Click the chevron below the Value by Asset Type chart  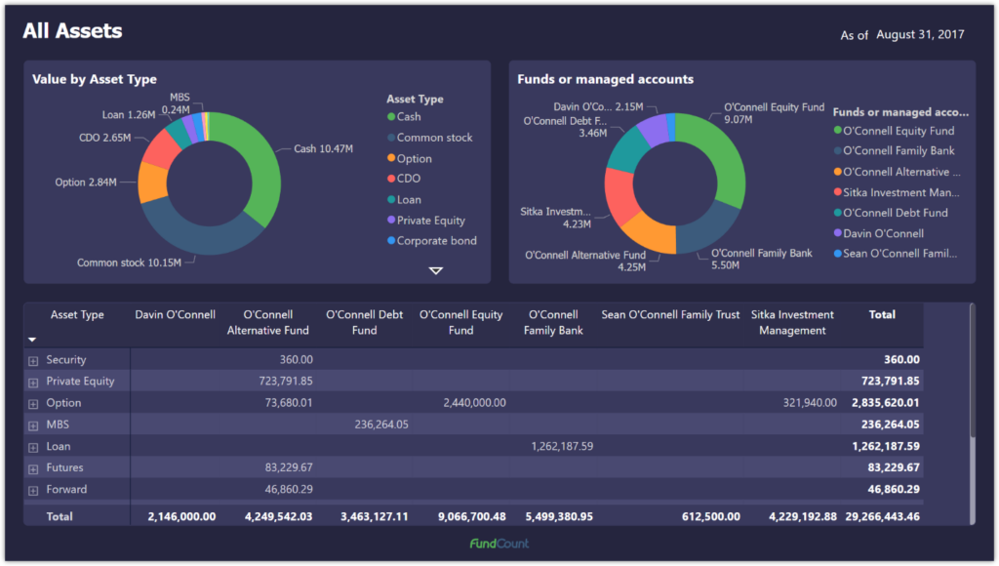pyautogui.click(x=435, y=270)
